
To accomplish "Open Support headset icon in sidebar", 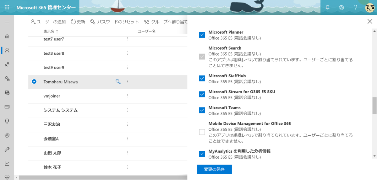I will click(7, 121).
